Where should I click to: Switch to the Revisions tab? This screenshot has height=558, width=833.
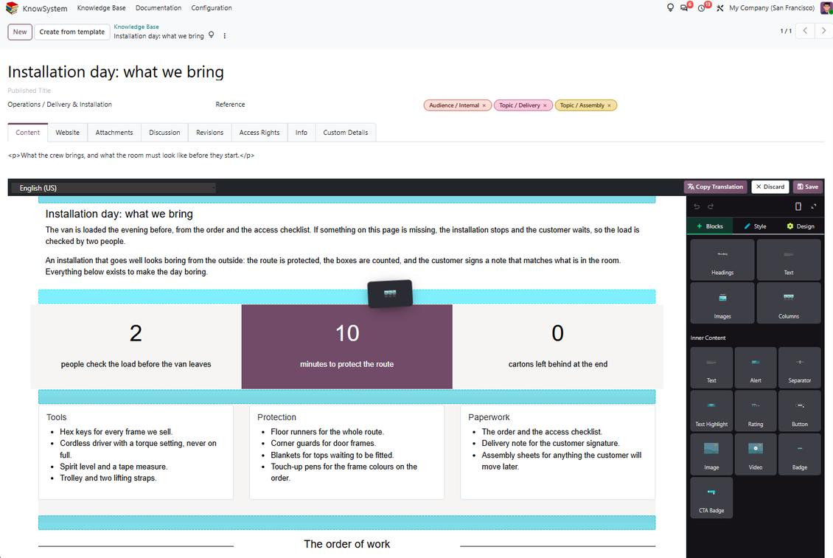tap(209, 133)
